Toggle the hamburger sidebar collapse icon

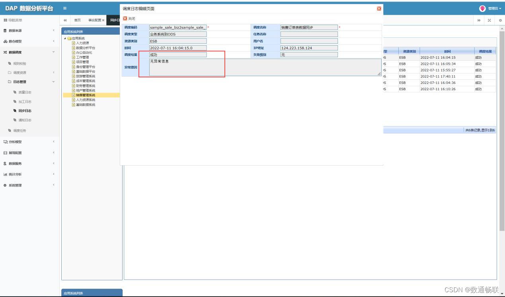click(x=65, y=9)
